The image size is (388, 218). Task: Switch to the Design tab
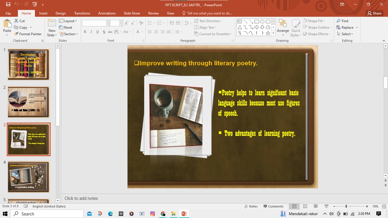[x=61, y=13]
